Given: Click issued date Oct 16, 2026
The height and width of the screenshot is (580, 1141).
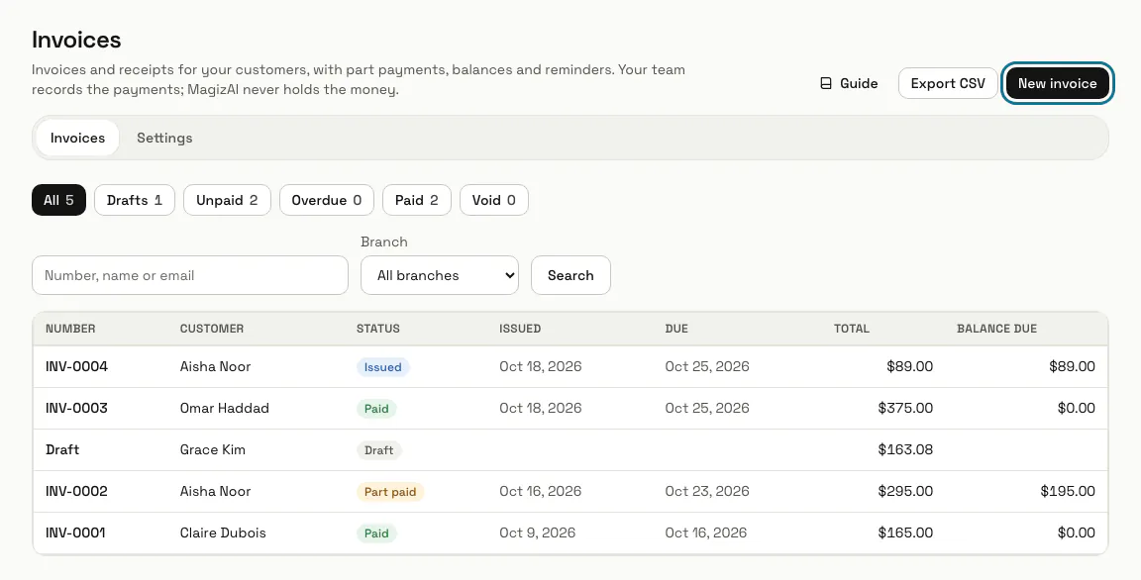Looking at the screenshot, I should (x=541, y=491).
